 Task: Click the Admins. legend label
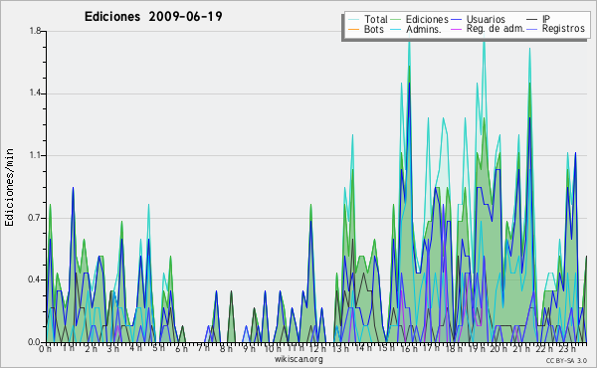click(x=424, y=29)
